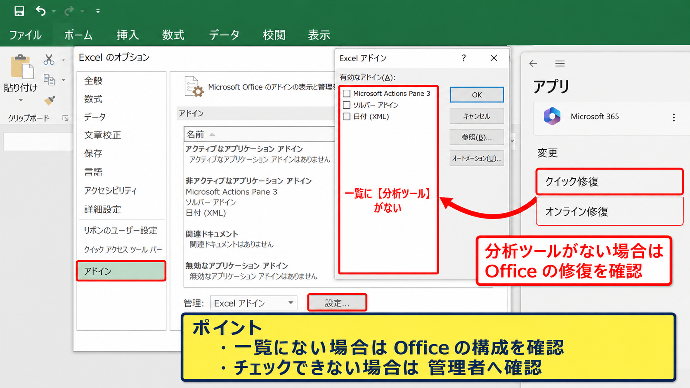Click the Microsoft 365 logo icon

click(552, 116)
